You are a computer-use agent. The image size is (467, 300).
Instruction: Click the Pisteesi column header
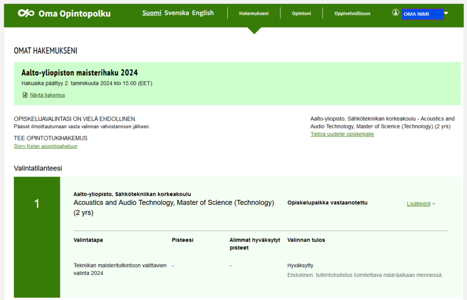pos(182,240)
